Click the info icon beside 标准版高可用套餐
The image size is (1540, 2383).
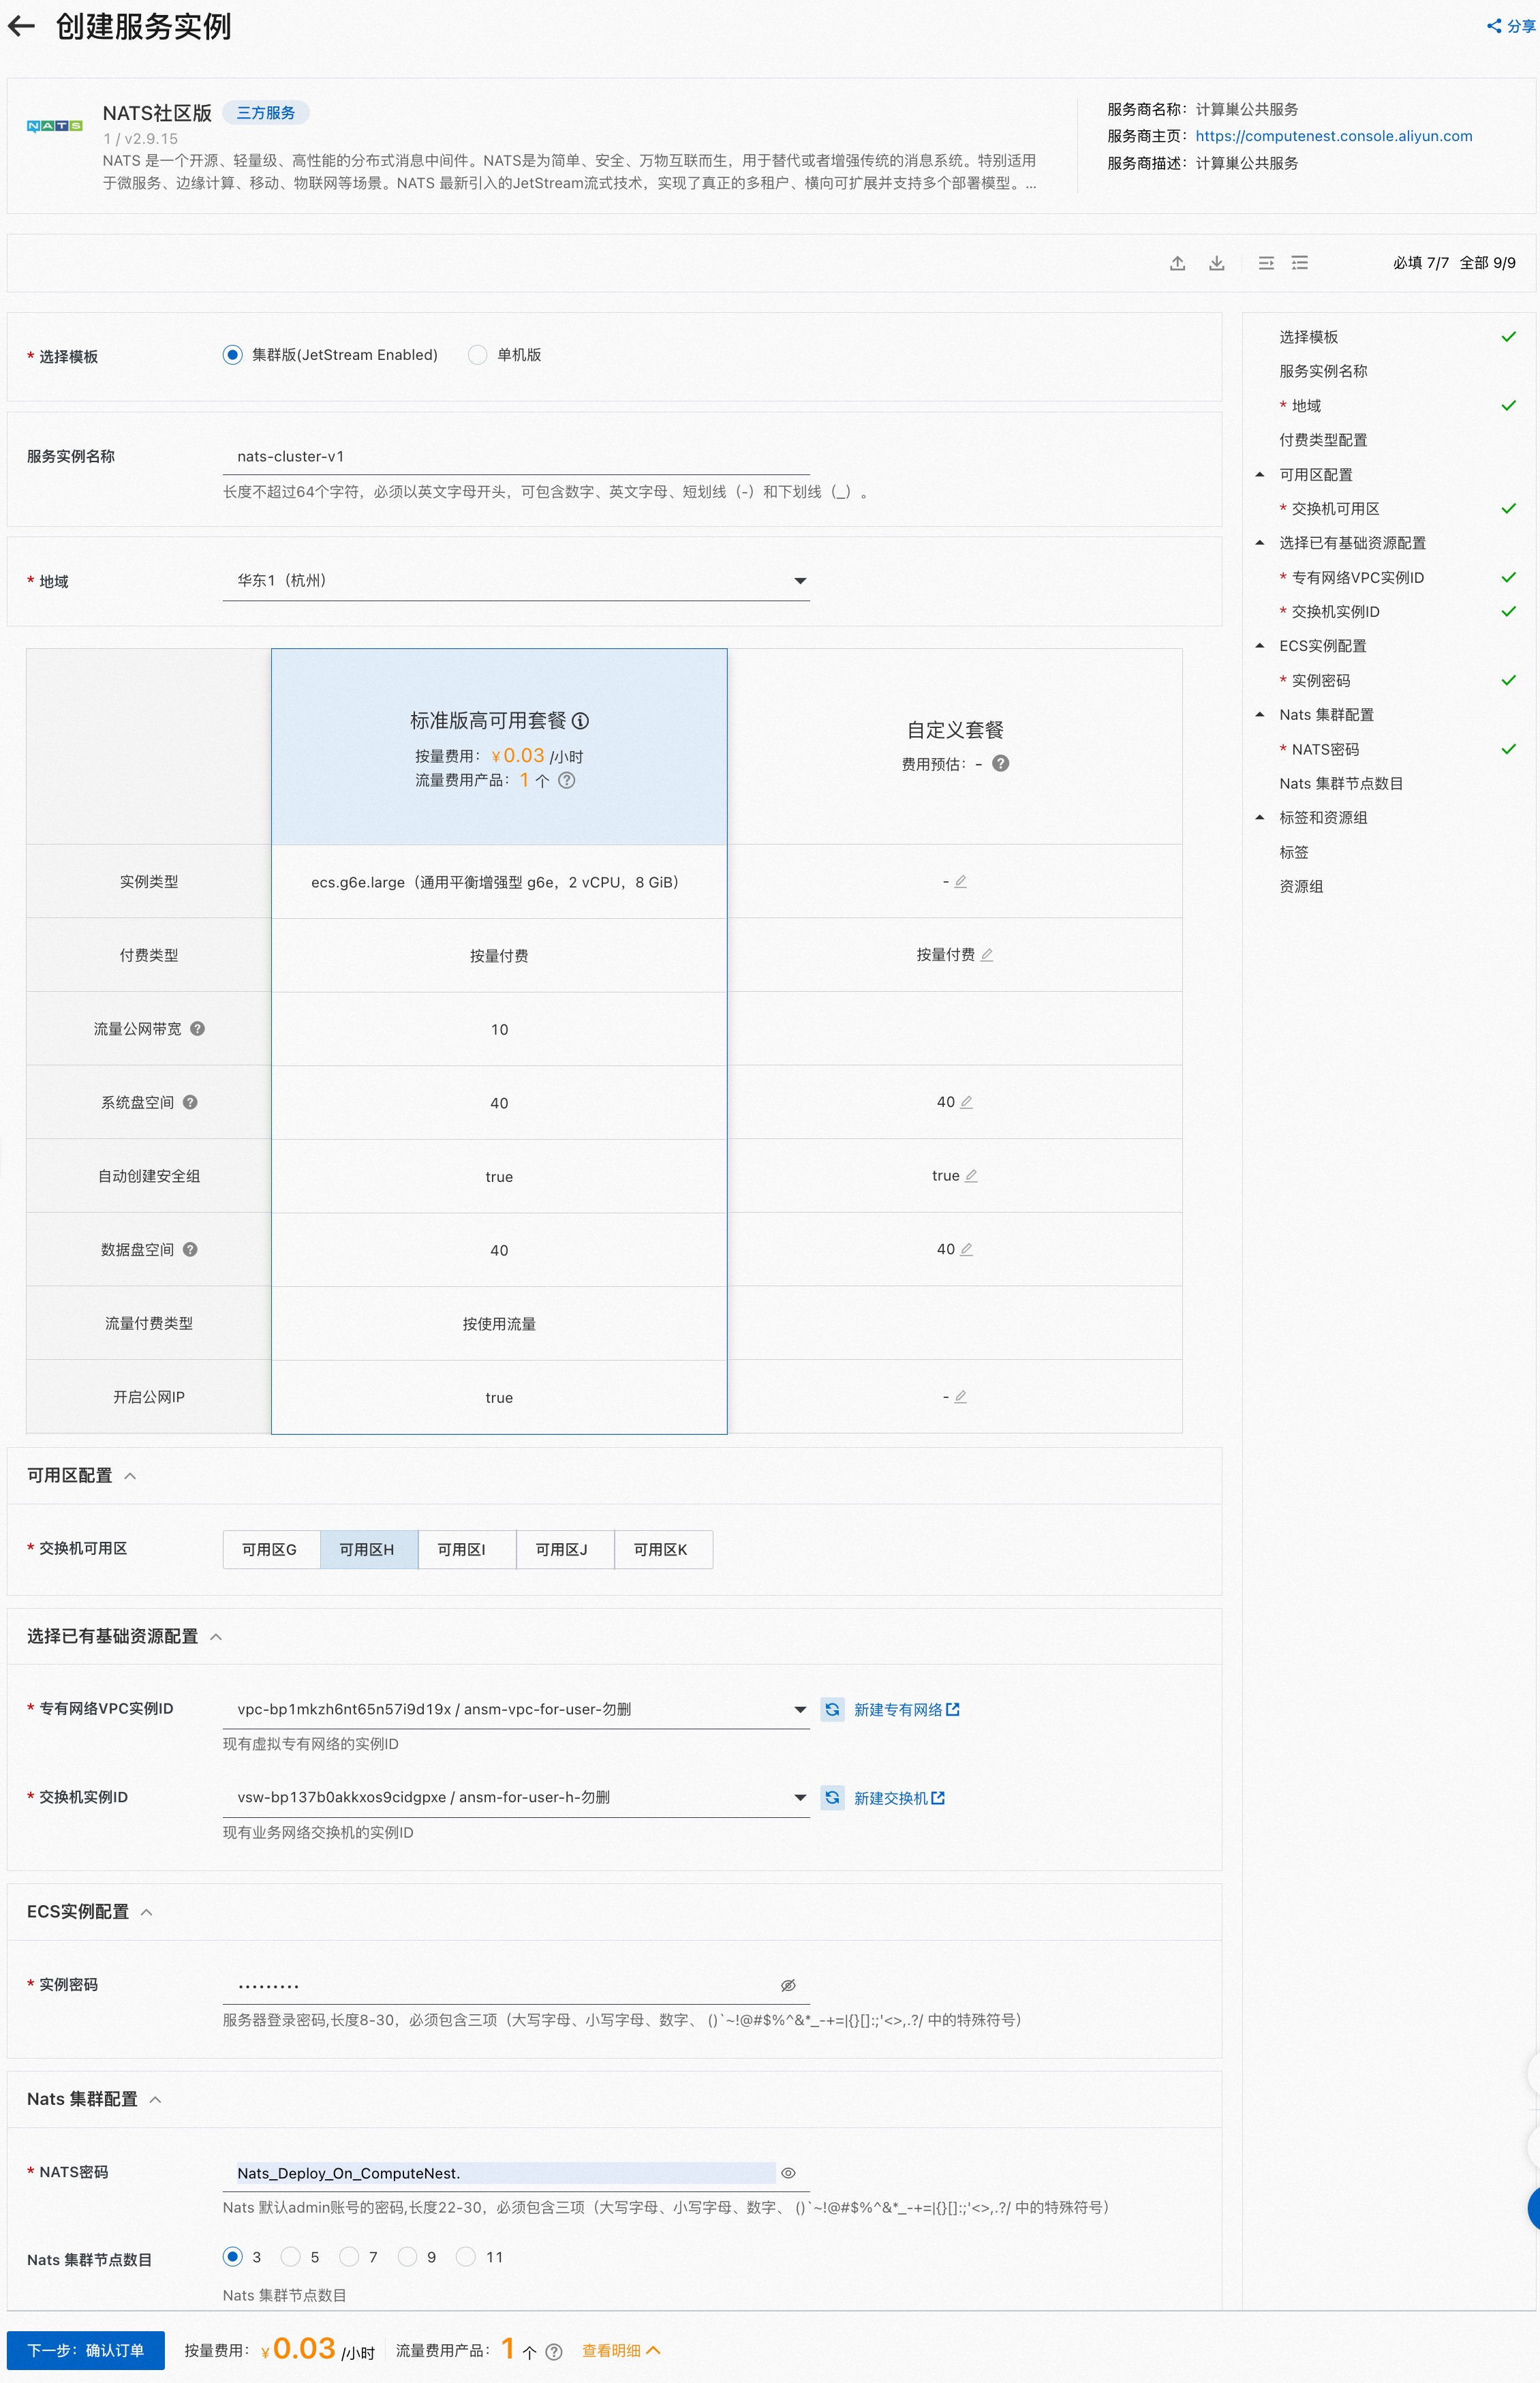[x=580, y=720]
